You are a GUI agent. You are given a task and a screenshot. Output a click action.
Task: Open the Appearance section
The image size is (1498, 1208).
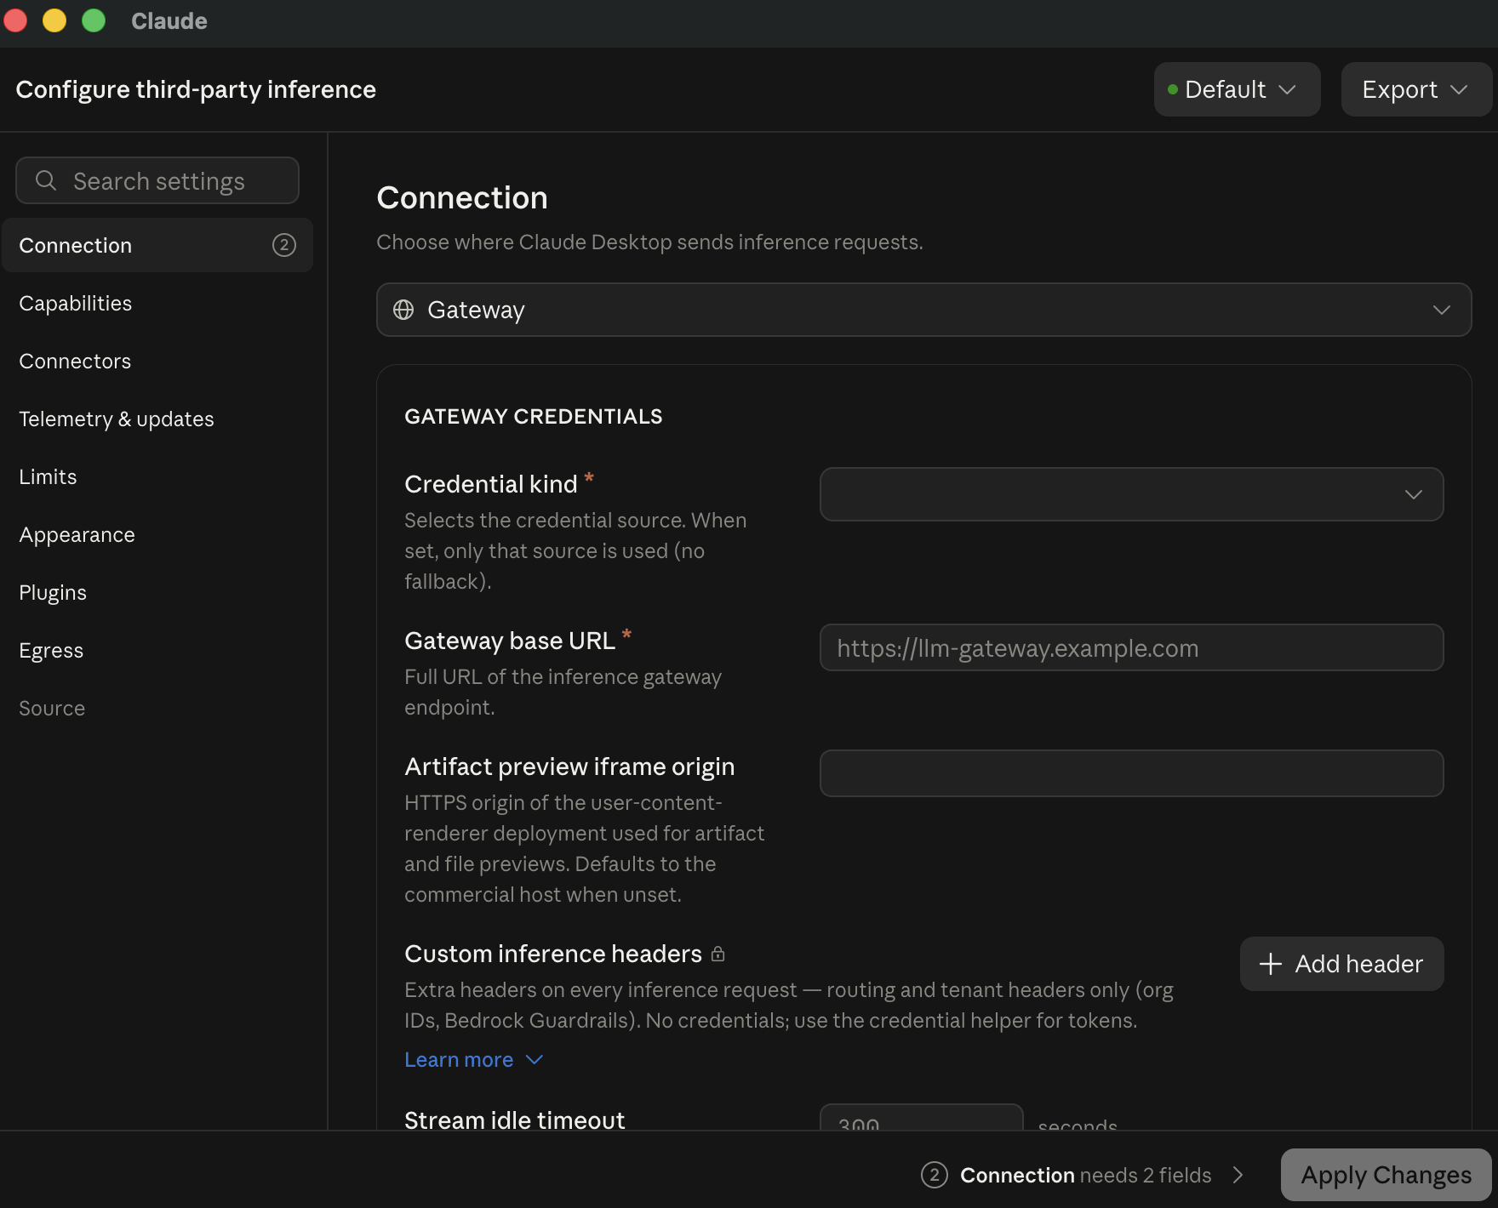tap(157, 534)
